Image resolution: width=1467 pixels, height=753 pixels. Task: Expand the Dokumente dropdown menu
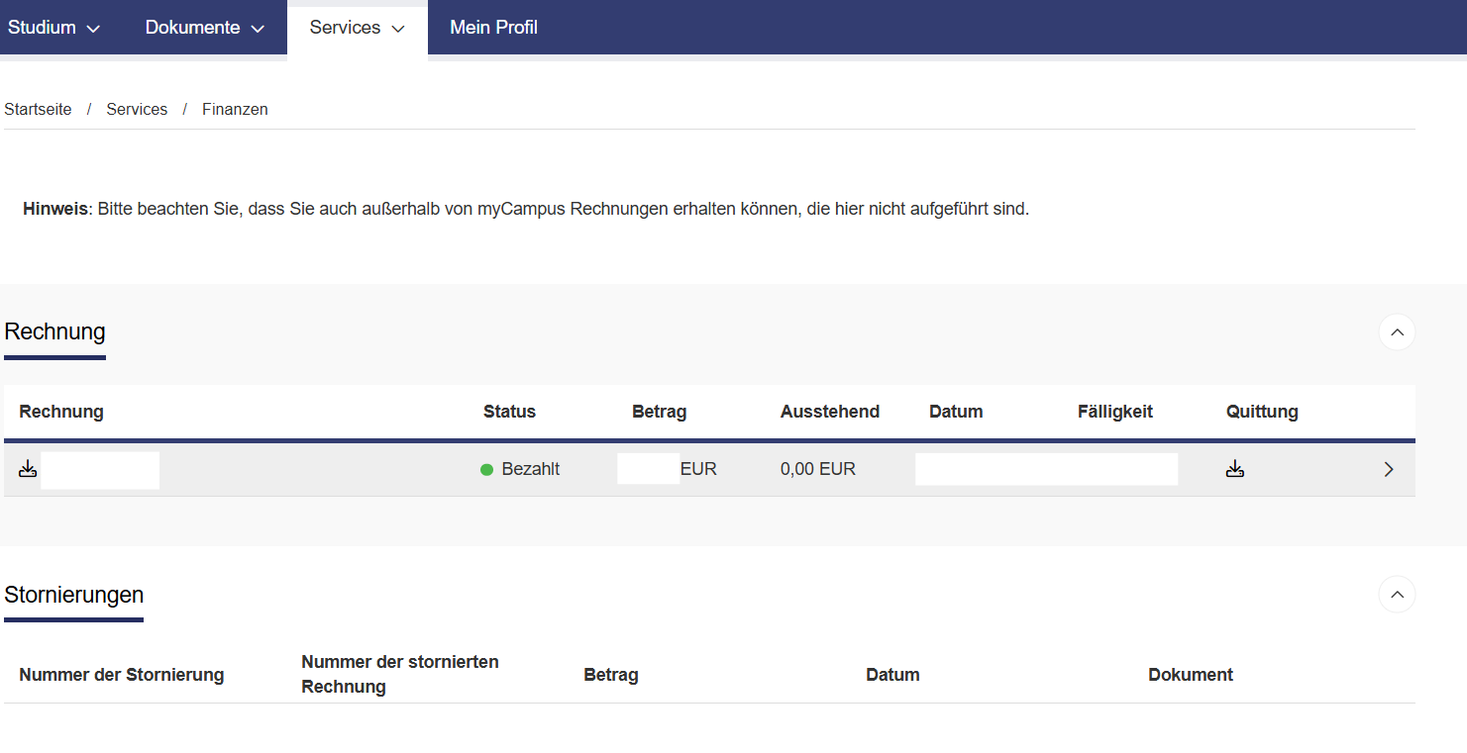[x=204, y=28]
